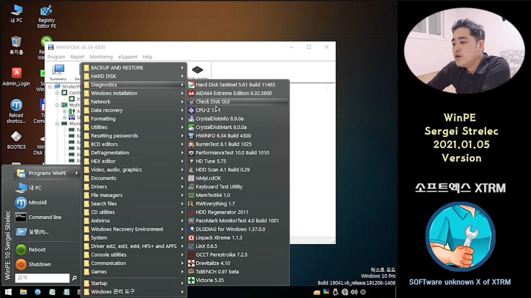Open 내 PC entry in start menu
The height and width of the screenshot is (298, 531).
(x=47, y=188)
